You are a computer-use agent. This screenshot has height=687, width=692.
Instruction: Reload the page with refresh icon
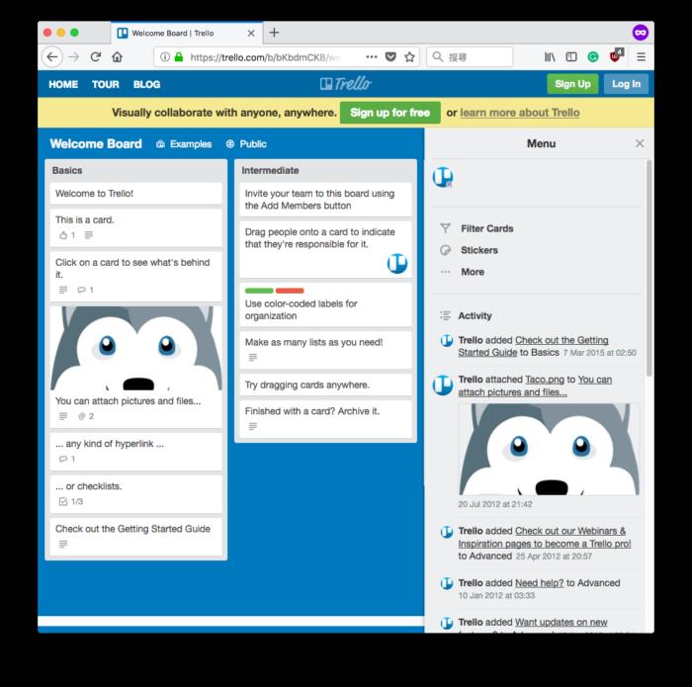pos(95,57)
